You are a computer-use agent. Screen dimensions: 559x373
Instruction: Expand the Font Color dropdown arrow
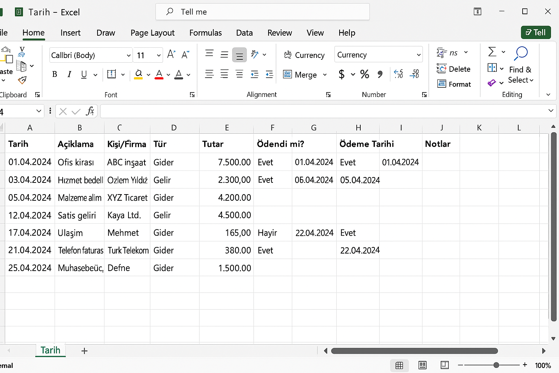[x=168, y=75]
